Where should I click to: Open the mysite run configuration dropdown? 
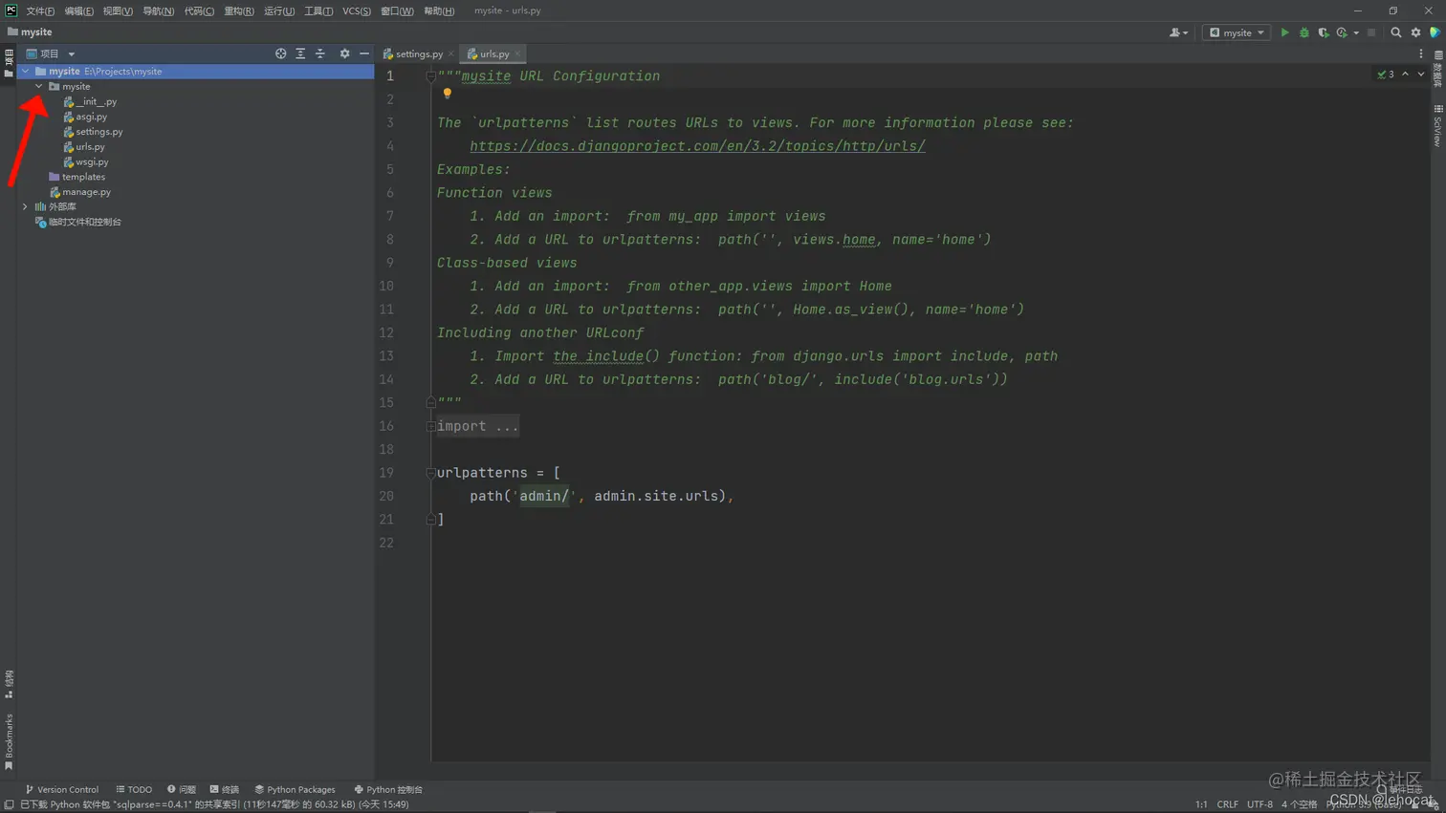tap(1237, 32)
